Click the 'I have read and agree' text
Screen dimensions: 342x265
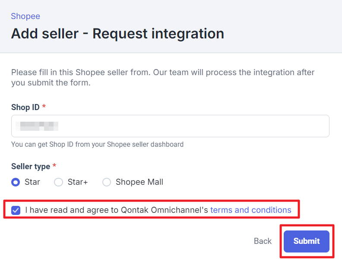[x=117, y=210]
